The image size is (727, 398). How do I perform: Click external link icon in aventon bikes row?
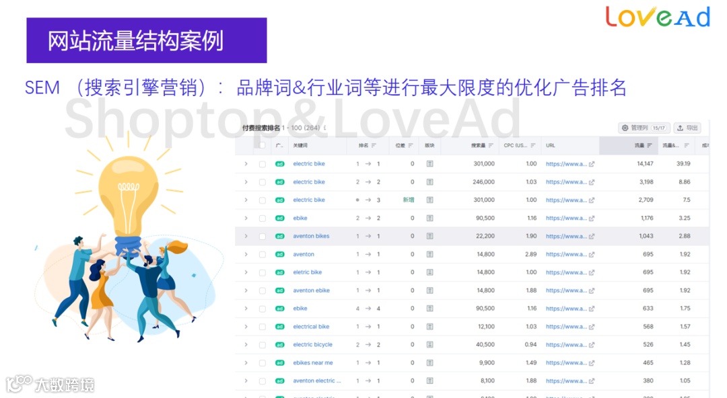(592, 236)
